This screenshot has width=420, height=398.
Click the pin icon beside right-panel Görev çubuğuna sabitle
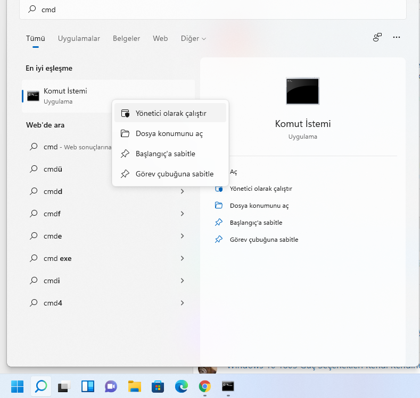pos(219,239)
